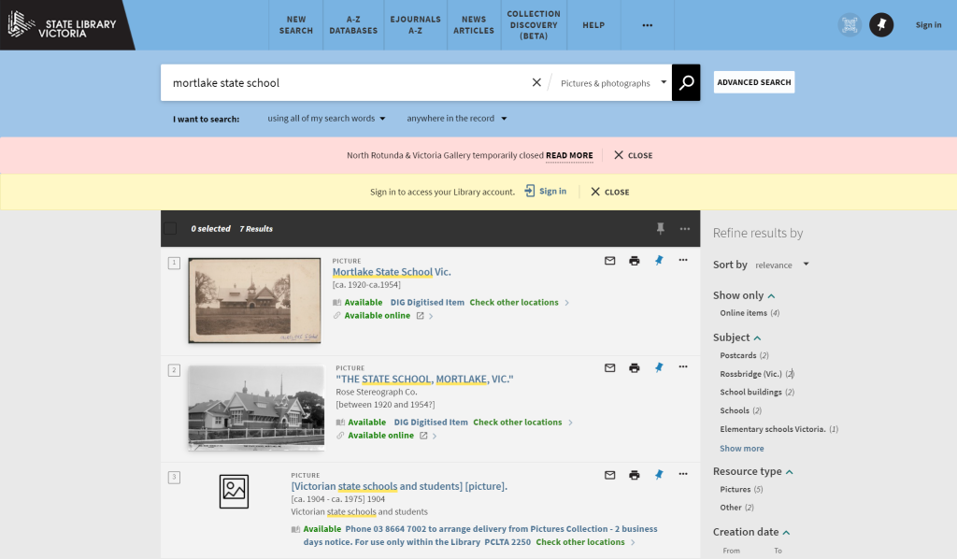Clear the search box with the X icon
Viewport: 957px width, 559px height.
(536, 82)
